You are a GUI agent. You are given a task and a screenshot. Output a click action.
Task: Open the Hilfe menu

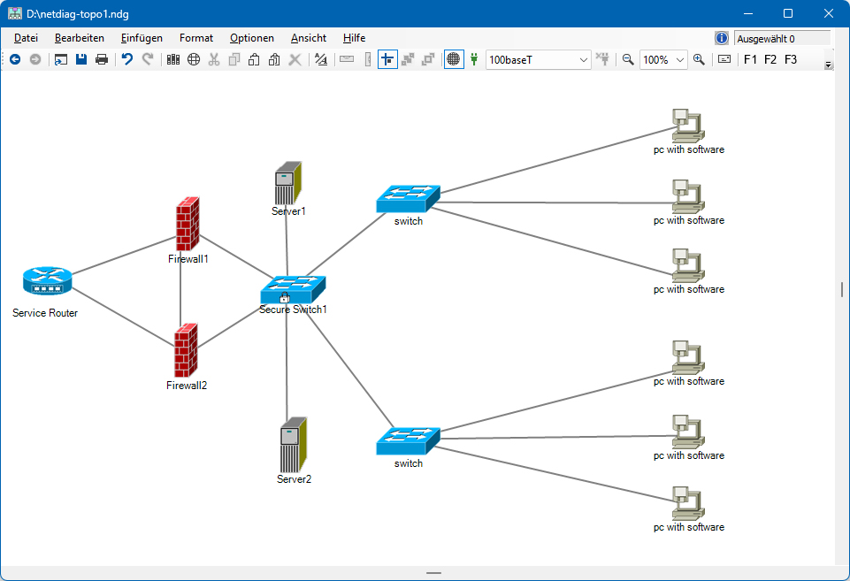click(354, 38)
